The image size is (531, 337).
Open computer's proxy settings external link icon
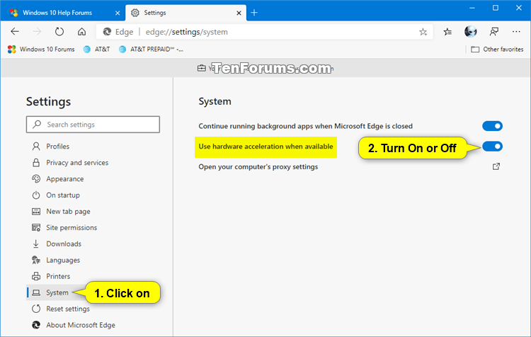[496, 166]
